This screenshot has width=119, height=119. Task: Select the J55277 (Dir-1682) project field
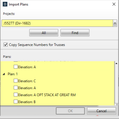pos(57,23)
